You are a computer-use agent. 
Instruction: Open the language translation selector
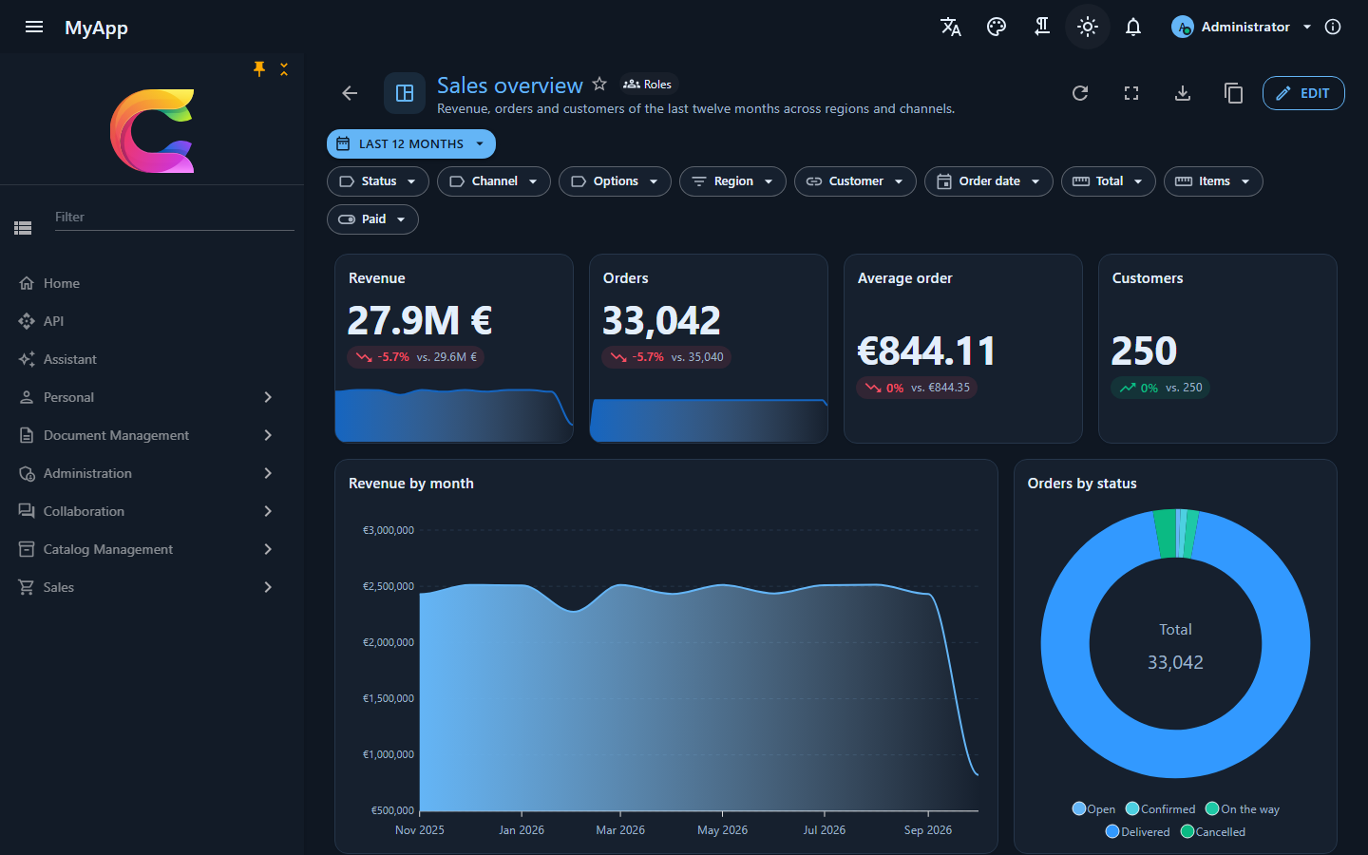click(x=951, y=27)
